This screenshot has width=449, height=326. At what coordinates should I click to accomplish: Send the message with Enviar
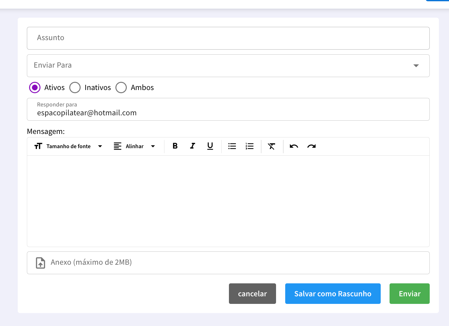tap(409, 294)
